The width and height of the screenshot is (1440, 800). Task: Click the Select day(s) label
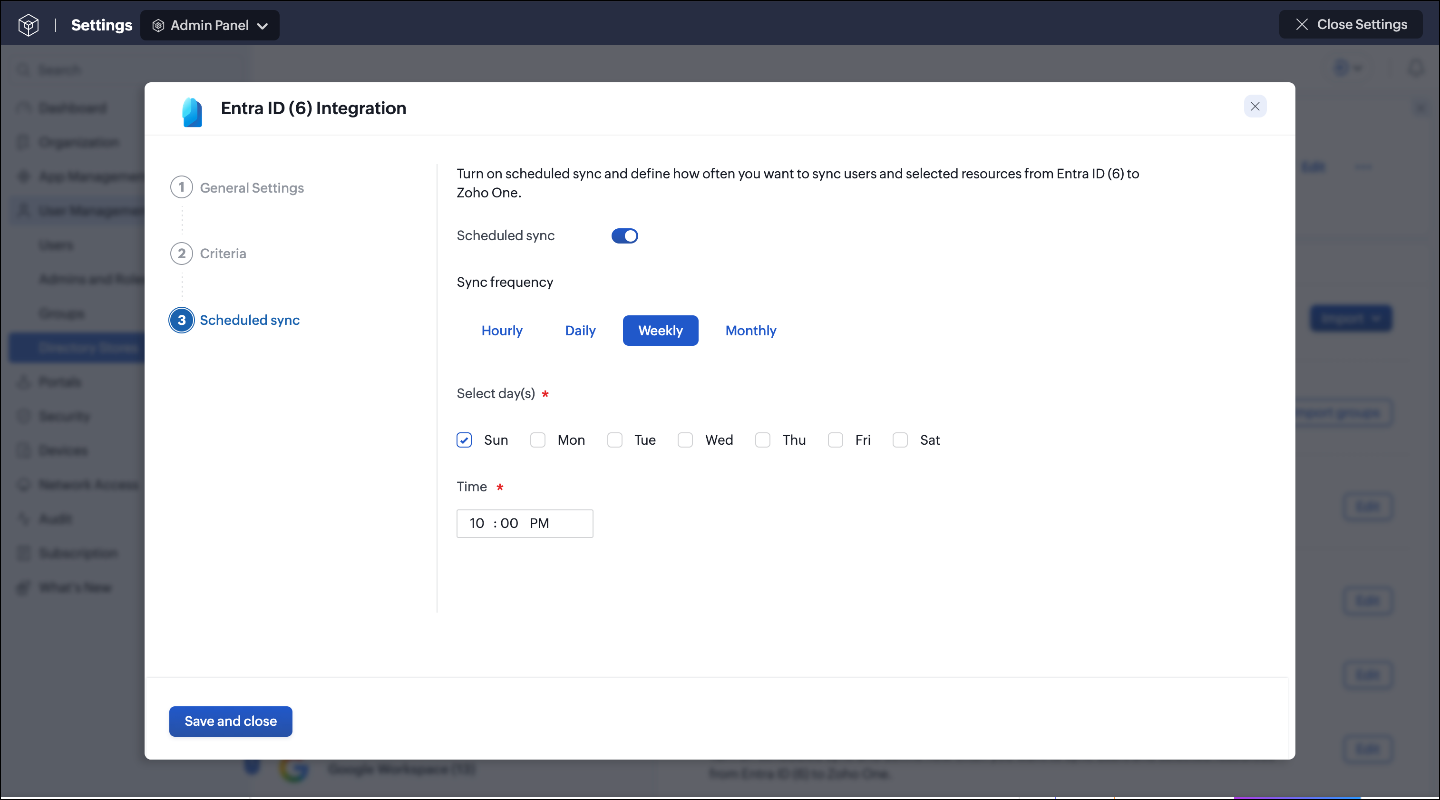coord(496,393)
